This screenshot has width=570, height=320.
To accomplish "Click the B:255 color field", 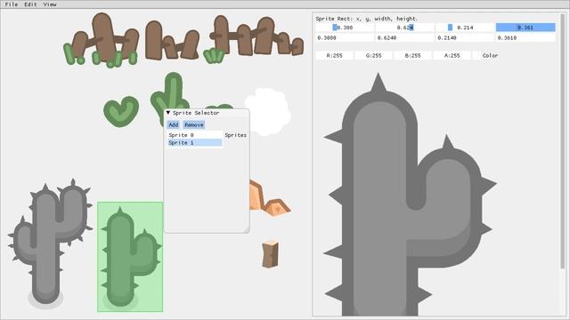I will click(x=412, y=55).
